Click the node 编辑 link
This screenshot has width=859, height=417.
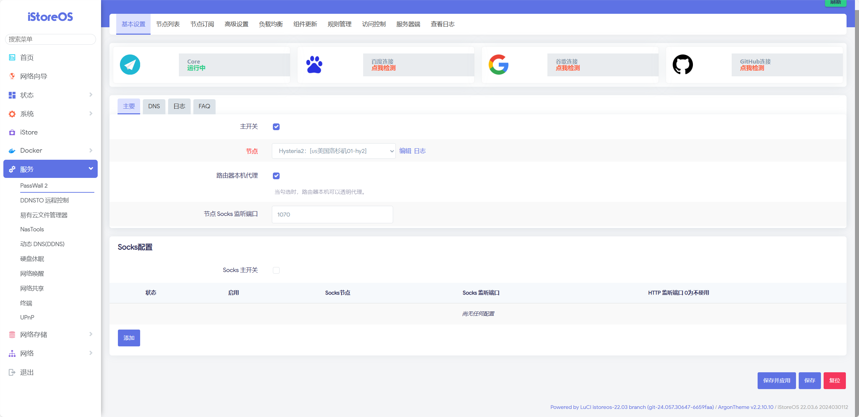405,151
